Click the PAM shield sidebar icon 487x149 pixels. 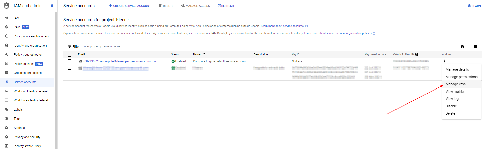pos(7,27)
